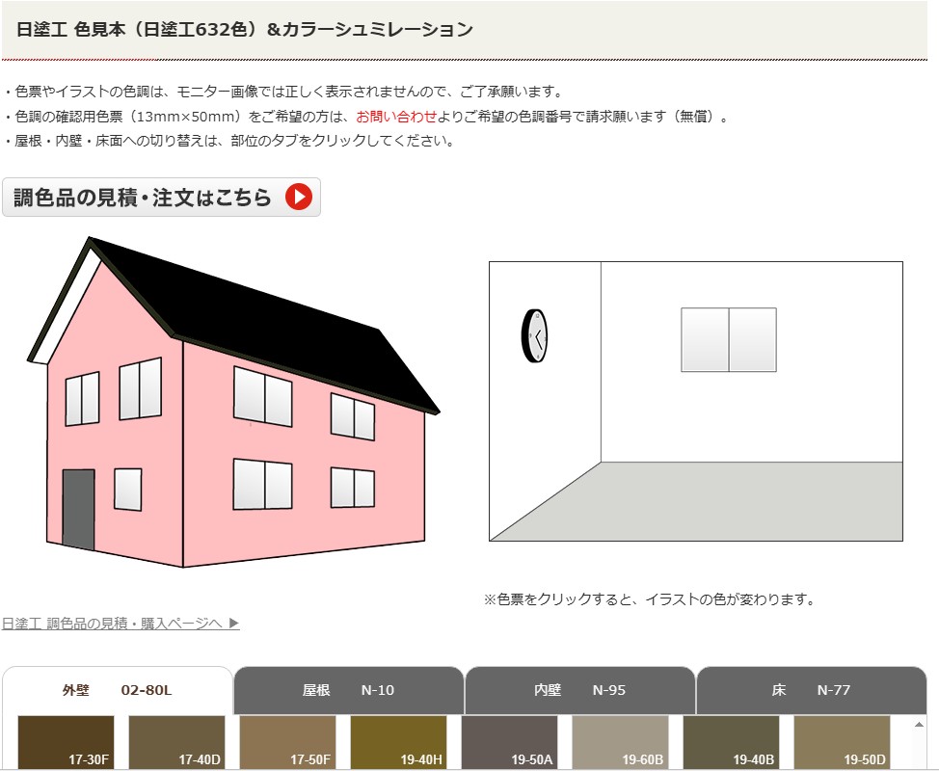Open the 内壁 N-95 tab
The image size is (939, 771).
[579, 690]
